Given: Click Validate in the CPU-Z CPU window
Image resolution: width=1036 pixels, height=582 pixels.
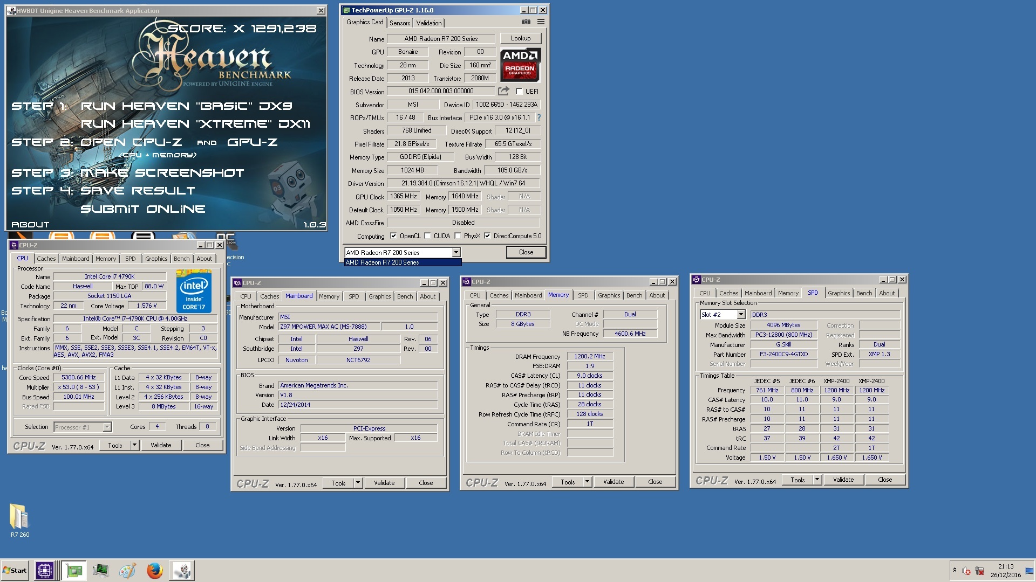Looking at the screenshot, I should [x=161, y=445].
